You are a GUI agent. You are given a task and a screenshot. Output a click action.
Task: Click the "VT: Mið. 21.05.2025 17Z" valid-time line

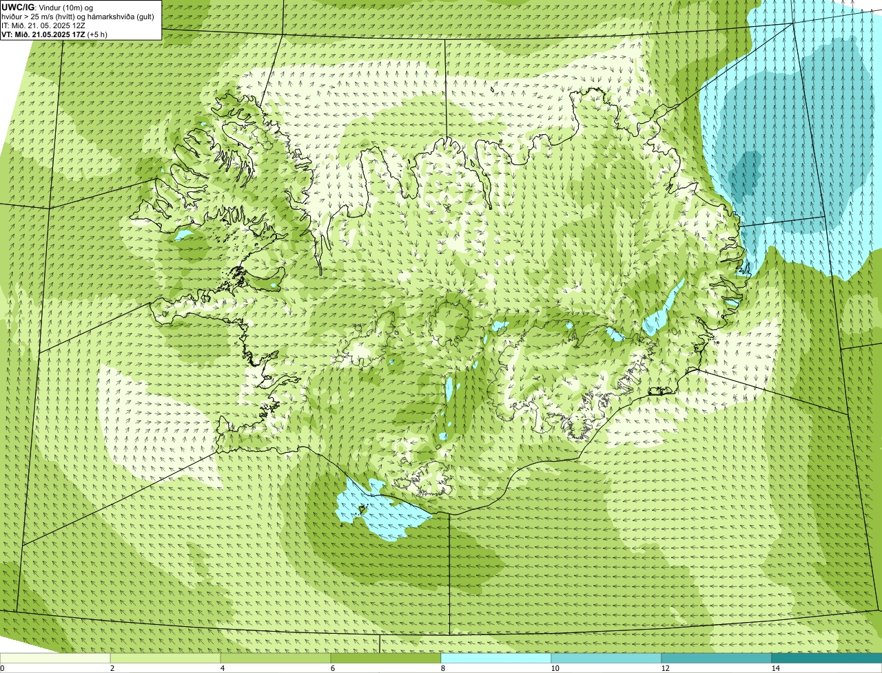43,34
